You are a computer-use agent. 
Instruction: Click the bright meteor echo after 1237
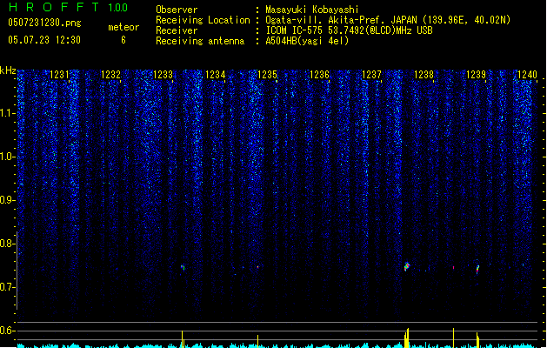click(406, 266)
